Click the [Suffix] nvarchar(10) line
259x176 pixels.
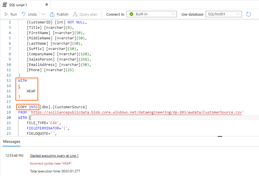pos(52,49)
